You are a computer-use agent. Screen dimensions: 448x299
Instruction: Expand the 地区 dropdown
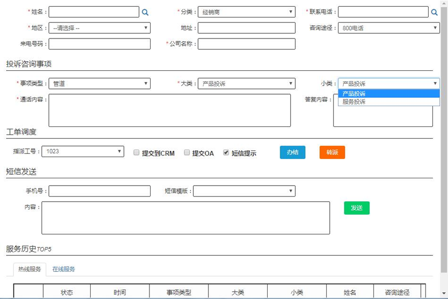(x=99, y=28)
